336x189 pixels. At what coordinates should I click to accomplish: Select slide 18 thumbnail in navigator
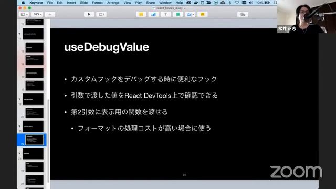point(34,86)
